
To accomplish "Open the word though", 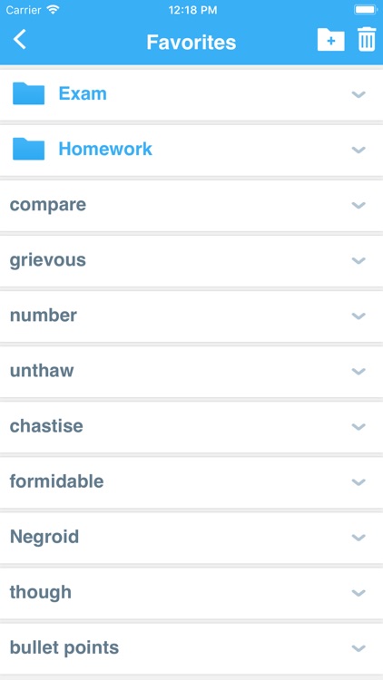I will pos(41,593).
